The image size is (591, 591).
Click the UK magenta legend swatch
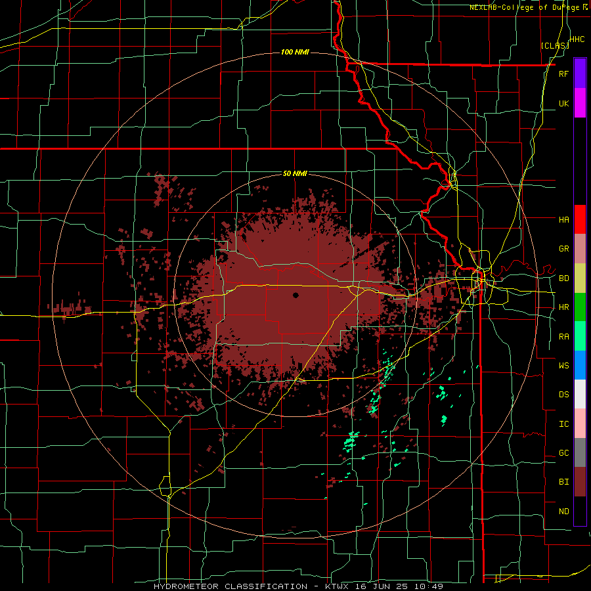pos(580,103)
